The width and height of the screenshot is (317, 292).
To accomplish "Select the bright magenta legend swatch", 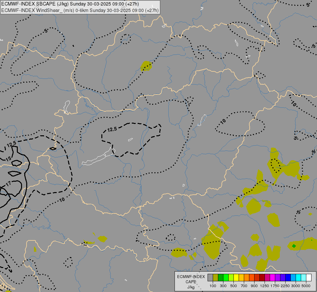I will pyautogui.click(x=273, y=277).
